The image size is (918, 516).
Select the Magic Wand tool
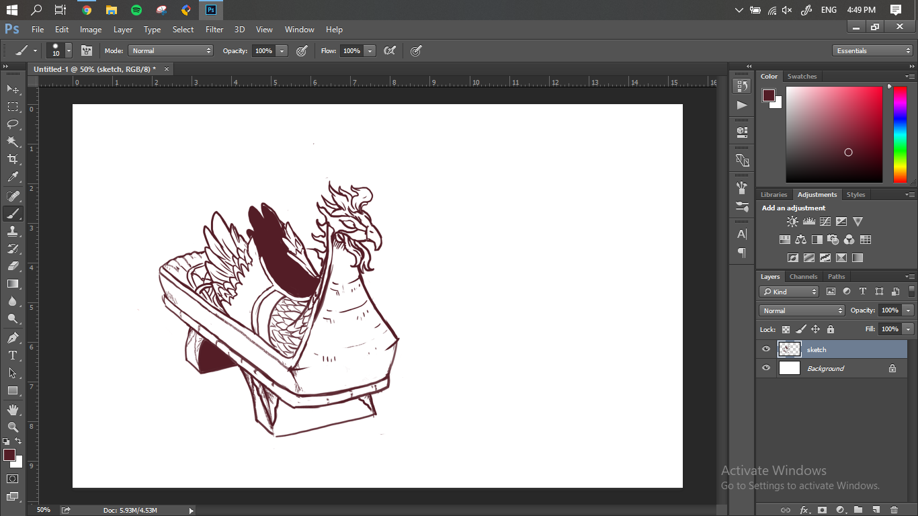pos(13,142)
